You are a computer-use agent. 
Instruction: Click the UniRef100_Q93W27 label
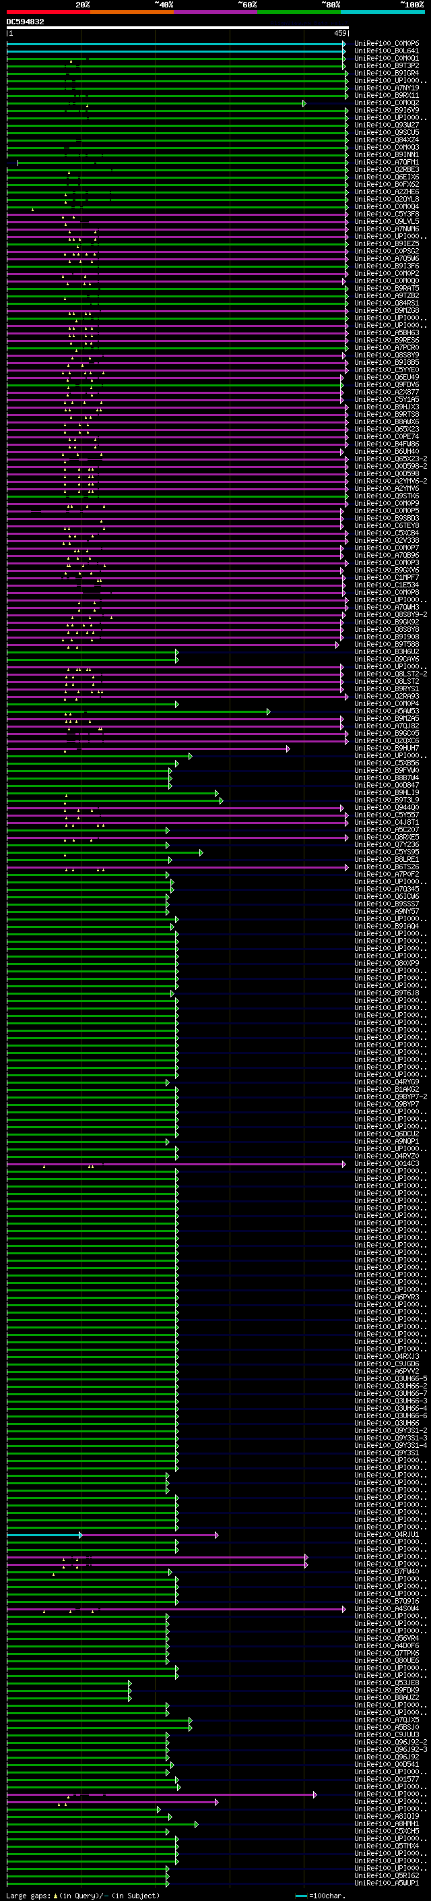[387, 125]
